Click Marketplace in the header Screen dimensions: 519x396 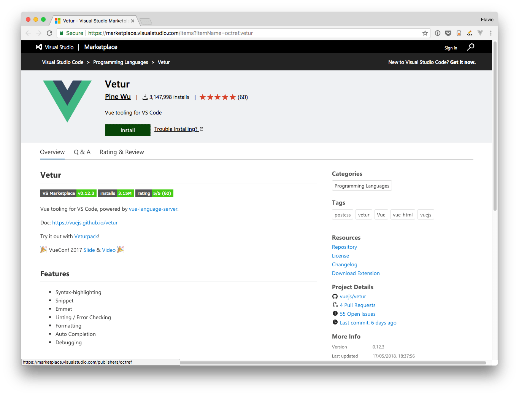click(x=101, y=47)
